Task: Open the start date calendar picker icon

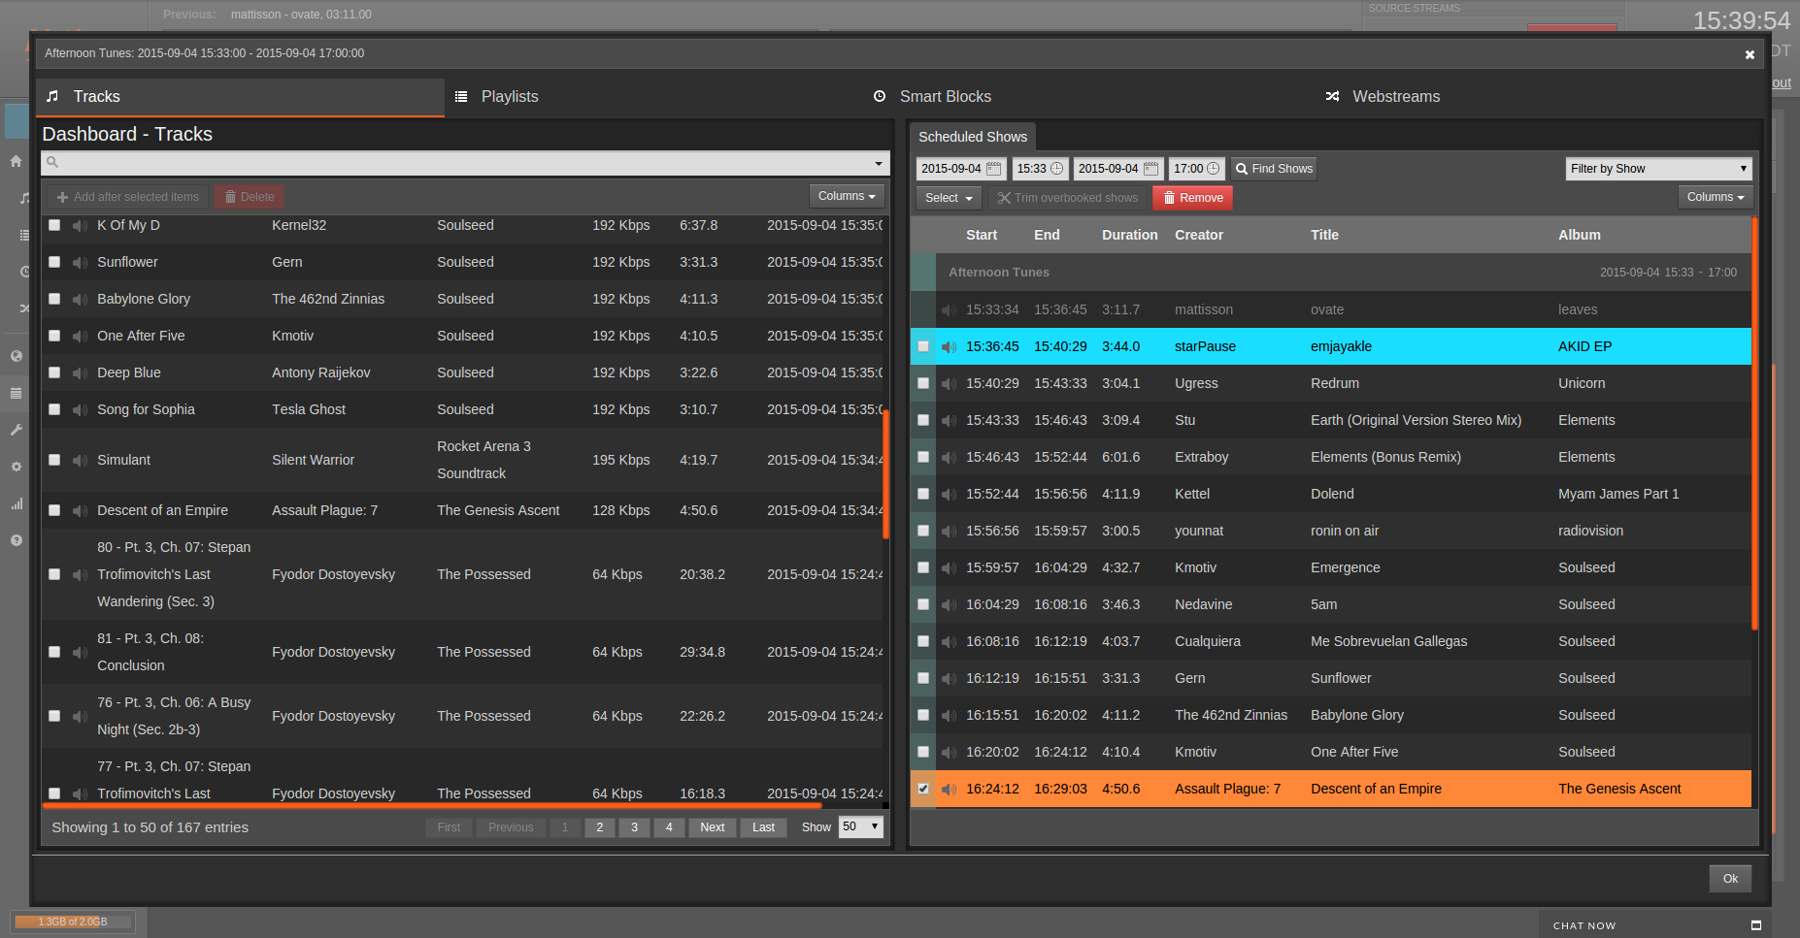Action: (993, 169)
